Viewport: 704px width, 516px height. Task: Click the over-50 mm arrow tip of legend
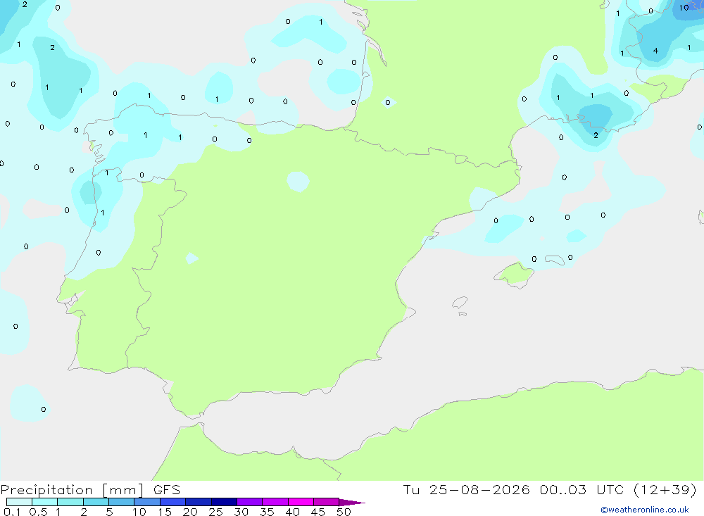[x=351, y=502]
